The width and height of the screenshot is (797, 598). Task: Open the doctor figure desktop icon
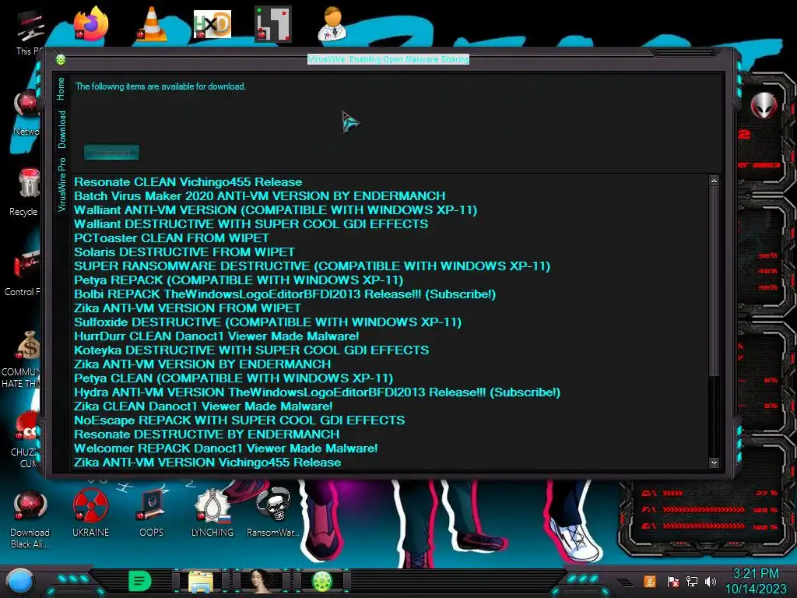pyautogui.click(x=333, y=23)
